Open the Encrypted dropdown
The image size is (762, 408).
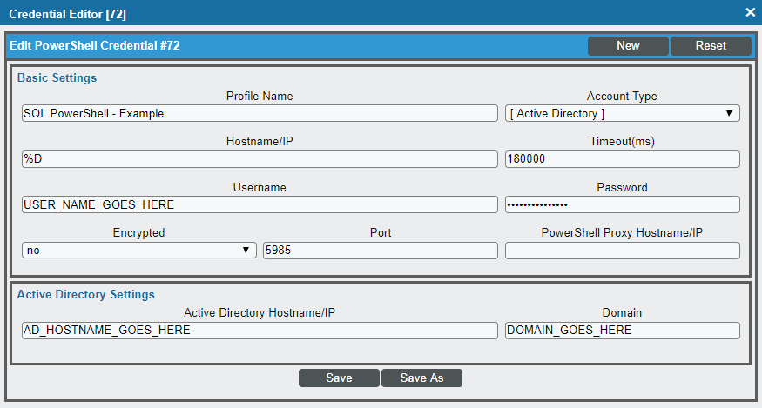click(x=139, y=251)
